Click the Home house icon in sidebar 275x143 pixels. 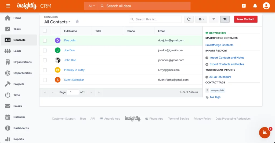point(8,18)
